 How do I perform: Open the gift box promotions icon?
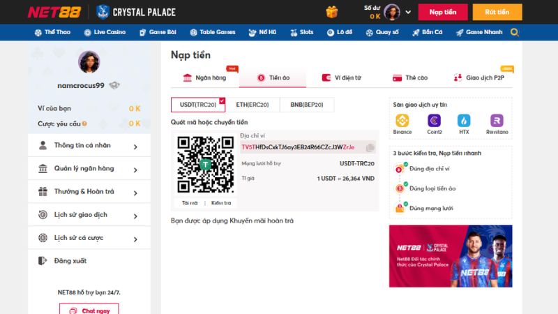pos(332,12)
